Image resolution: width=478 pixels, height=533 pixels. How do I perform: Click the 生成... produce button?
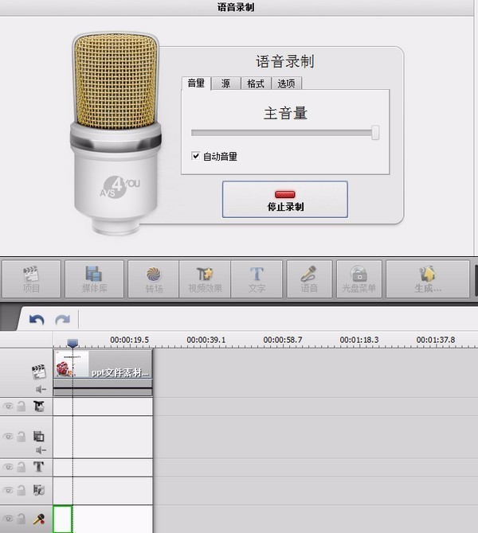tap(428, 279)
